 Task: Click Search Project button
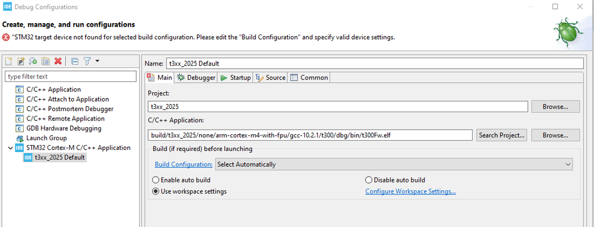(x=502, y=135)
